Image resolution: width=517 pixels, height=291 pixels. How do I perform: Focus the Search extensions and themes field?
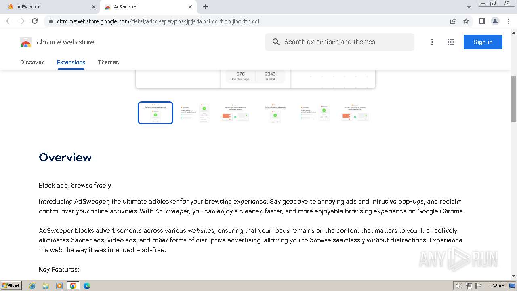(340, 42)
